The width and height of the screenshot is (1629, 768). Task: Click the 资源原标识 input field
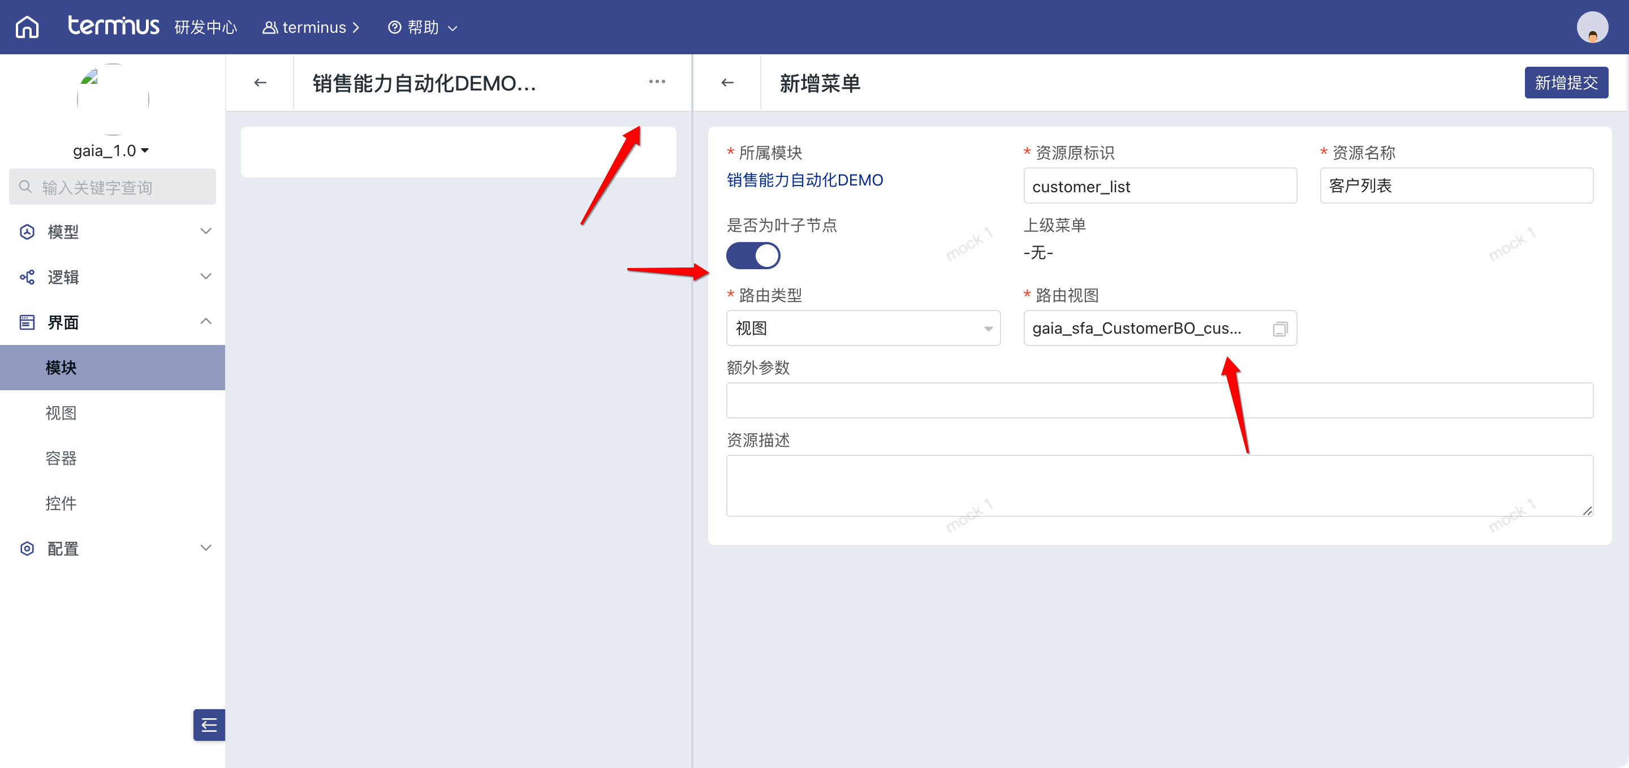(1159, 186)
